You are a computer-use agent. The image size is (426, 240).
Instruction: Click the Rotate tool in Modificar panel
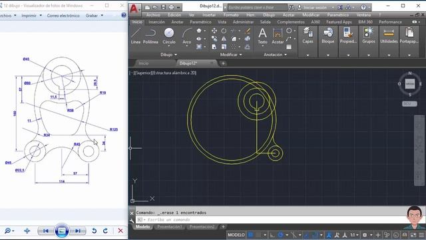pyautogui.click(x=224, y=31)
